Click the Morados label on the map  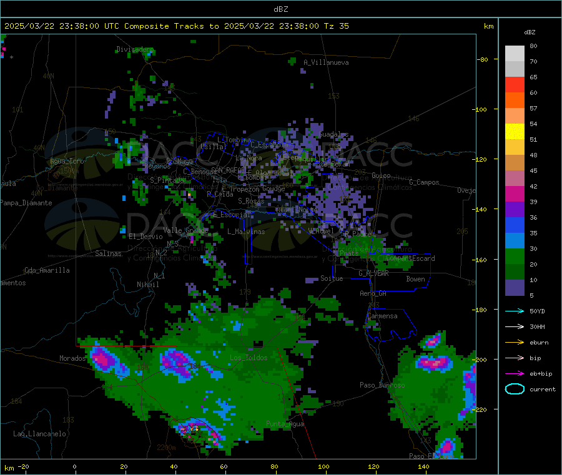click(x=72, y=358)
